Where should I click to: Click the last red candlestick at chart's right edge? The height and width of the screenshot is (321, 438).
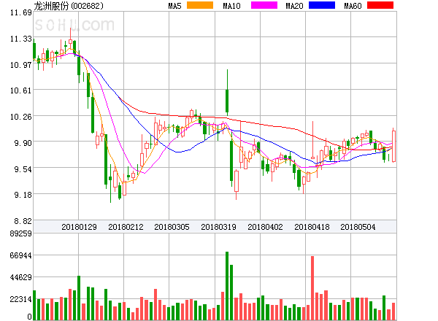394,146
